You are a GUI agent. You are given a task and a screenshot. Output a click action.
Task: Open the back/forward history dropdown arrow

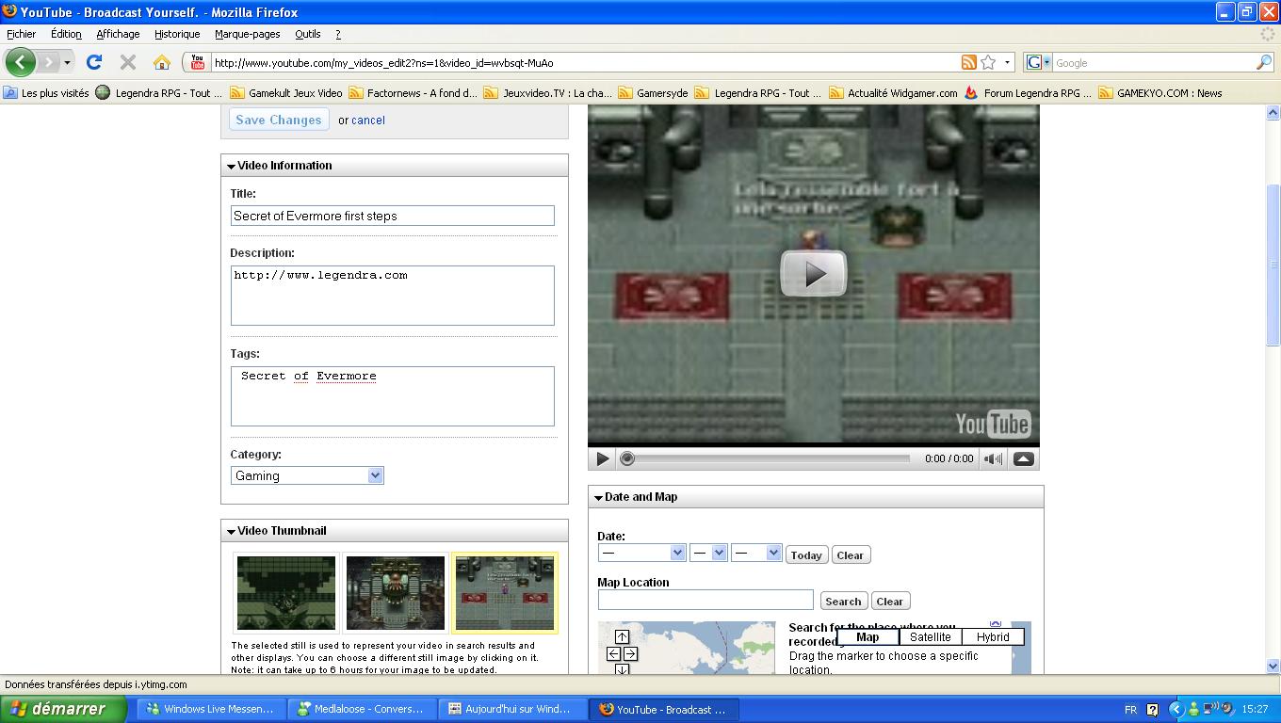pyautogui.click(x=67, y=62)
